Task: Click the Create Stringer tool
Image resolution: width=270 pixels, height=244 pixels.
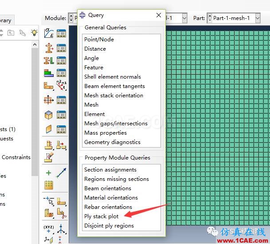Action: pos(49,129)
